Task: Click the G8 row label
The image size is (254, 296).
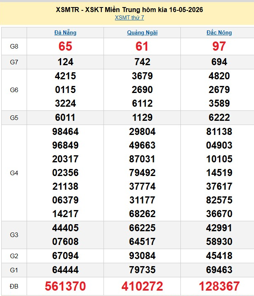Action: [x=14, y=46]
